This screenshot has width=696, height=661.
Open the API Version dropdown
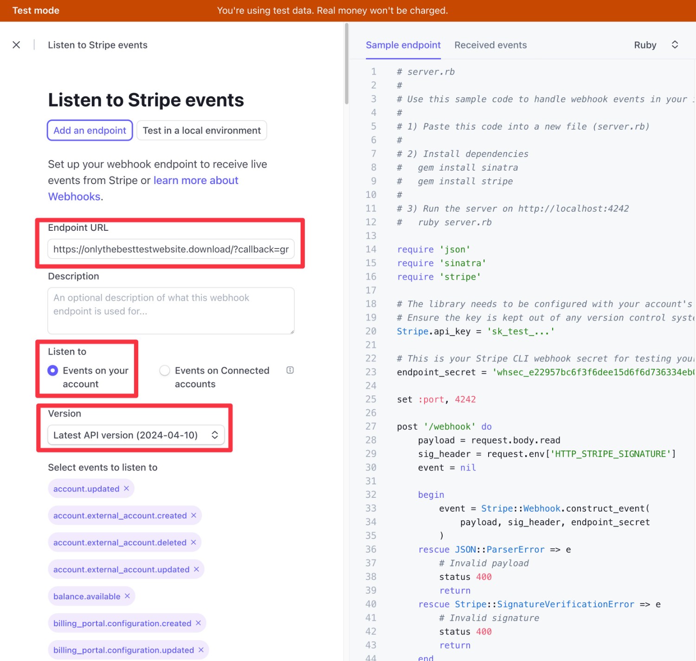pyautogui.click(x=136, y=435)
